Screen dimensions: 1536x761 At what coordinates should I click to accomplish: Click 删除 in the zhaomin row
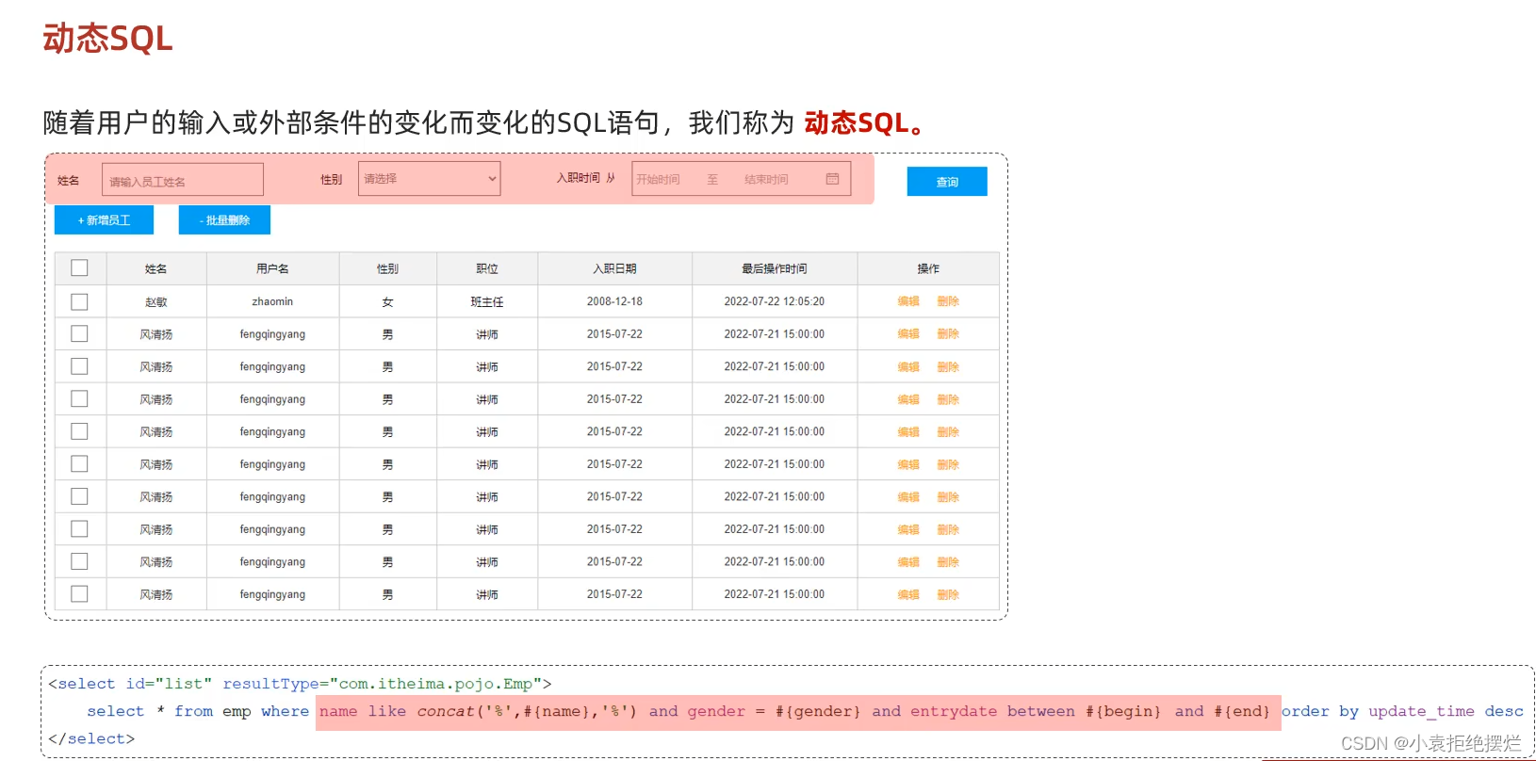948,301
